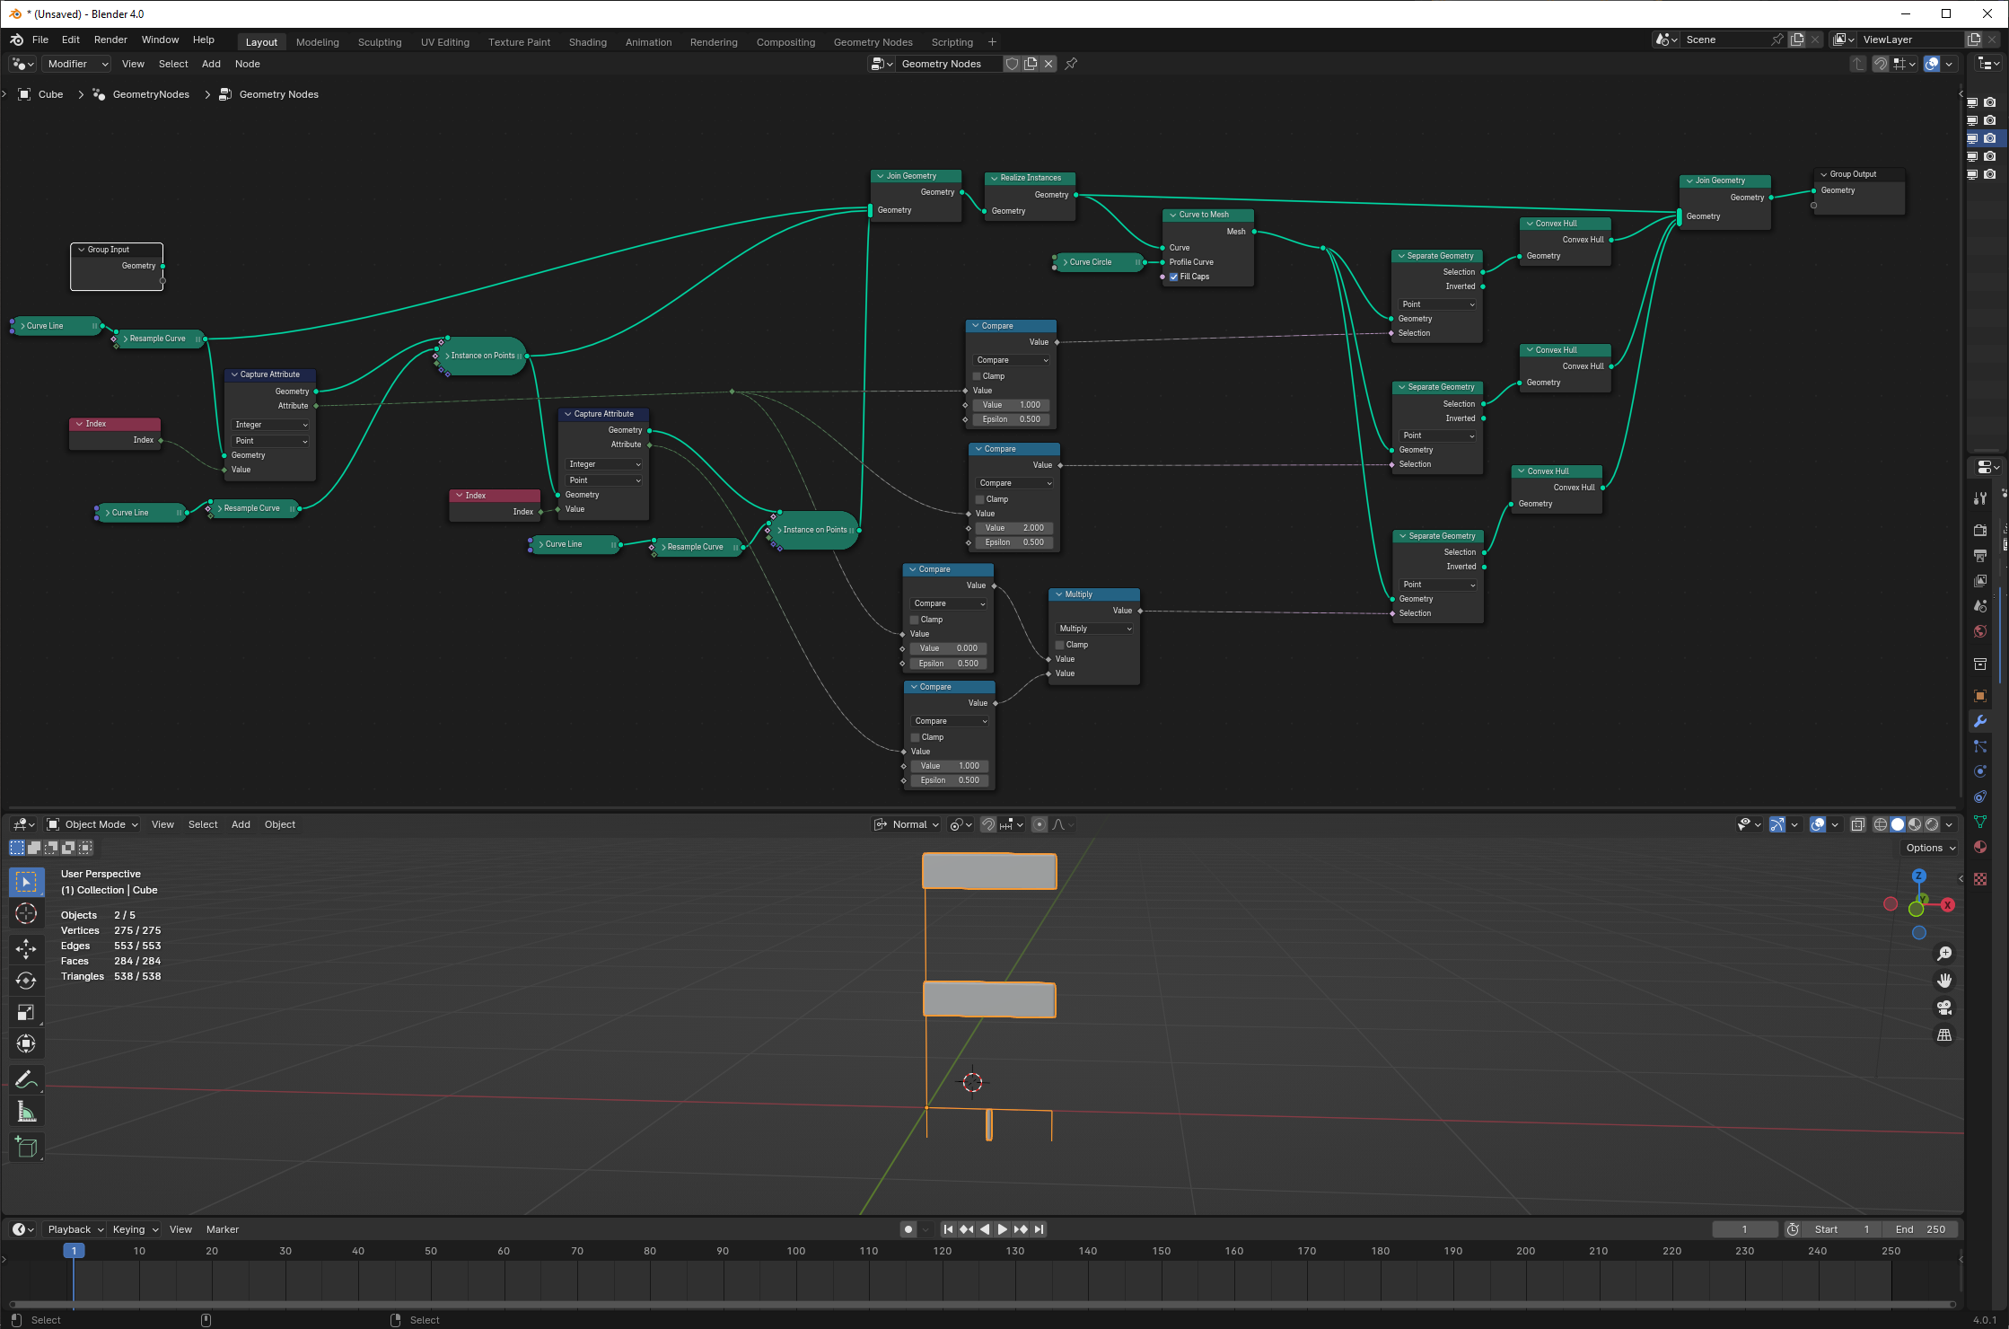Screen dimensions: 2009x1329
Task: Open the Modifier node tree type dropdown
Action: click(x=76, y=64)
